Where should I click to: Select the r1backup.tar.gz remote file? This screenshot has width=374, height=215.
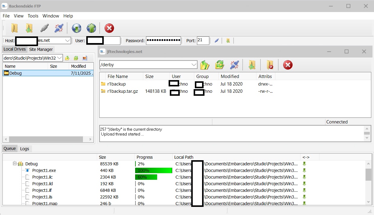(x=122, y=91)
